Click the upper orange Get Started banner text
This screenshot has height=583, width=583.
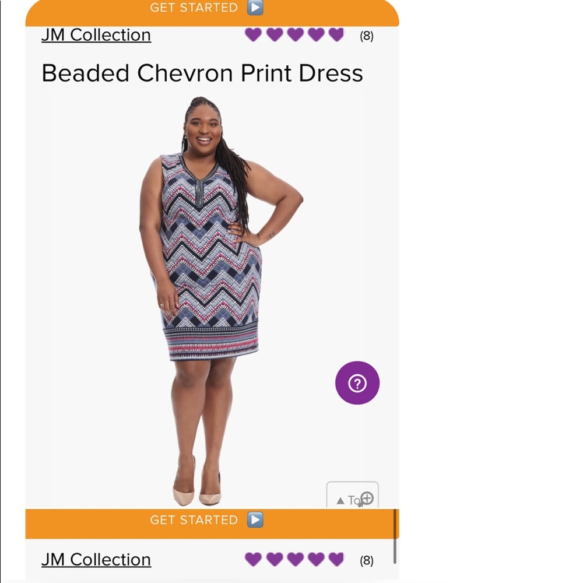[x=194, y=8]
